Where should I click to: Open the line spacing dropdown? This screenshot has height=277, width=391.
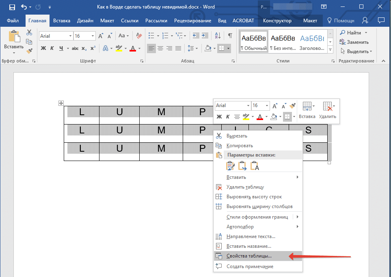pyautogui.click(x=191, y=48)
